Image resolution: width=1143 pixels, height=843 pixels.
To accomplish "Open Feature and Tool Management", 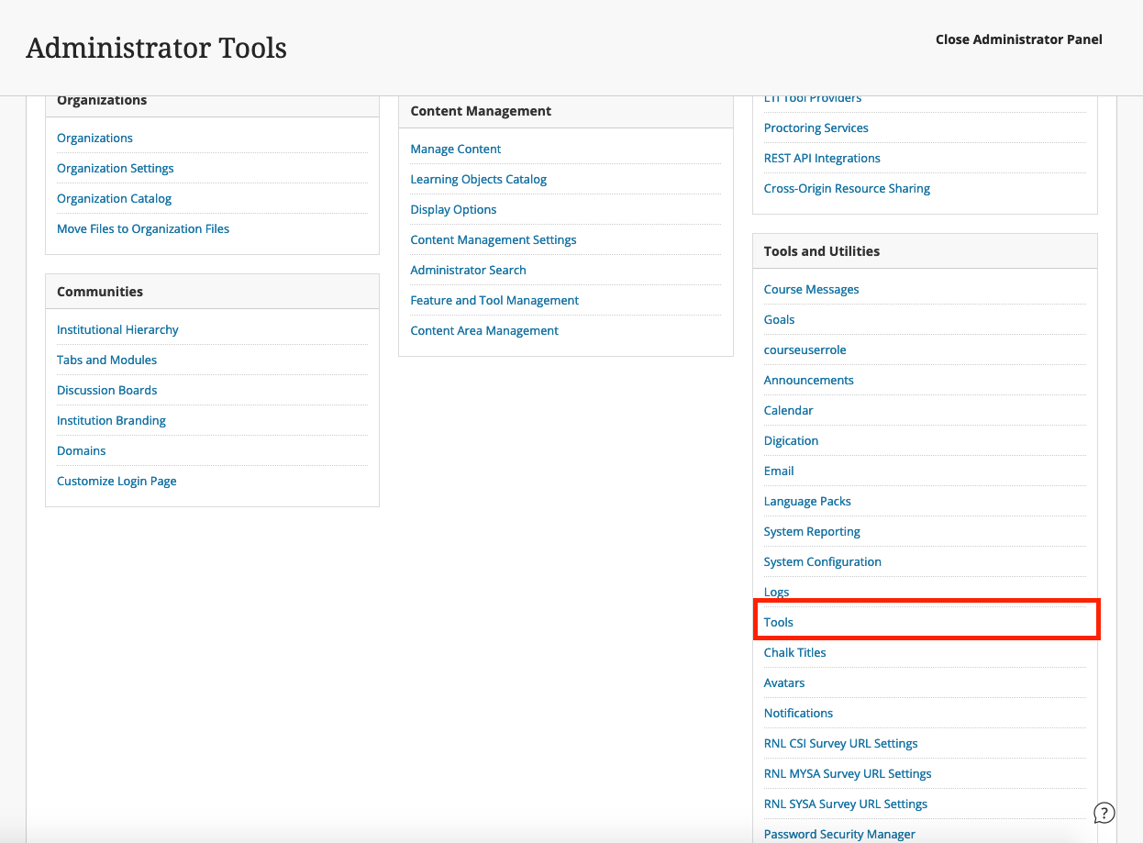I will [x=494, y=300].
